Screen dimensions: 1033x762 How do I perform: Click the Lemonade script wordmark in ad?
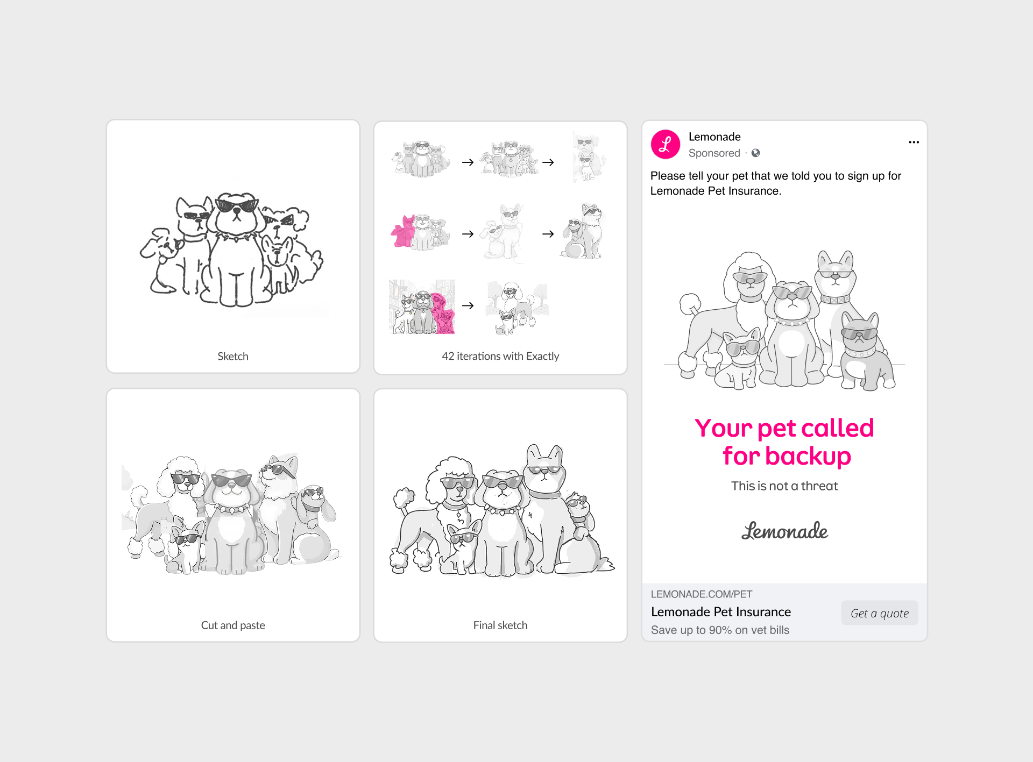tap(784, 531)
